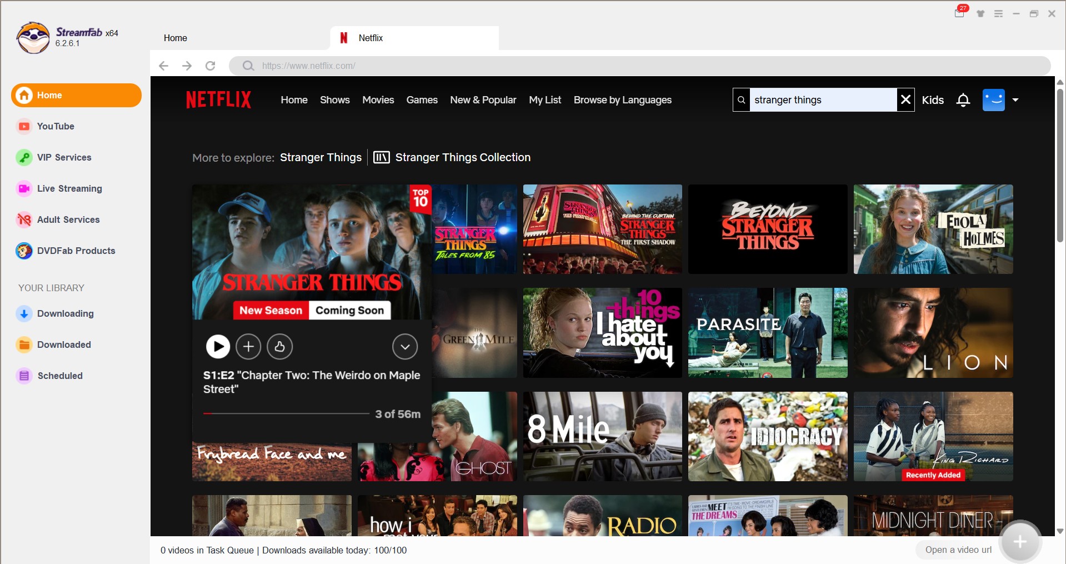Screen dimensions: 1066x564
Task: Expand episode details on Stranger Things card
Action: tap(404, 347)
